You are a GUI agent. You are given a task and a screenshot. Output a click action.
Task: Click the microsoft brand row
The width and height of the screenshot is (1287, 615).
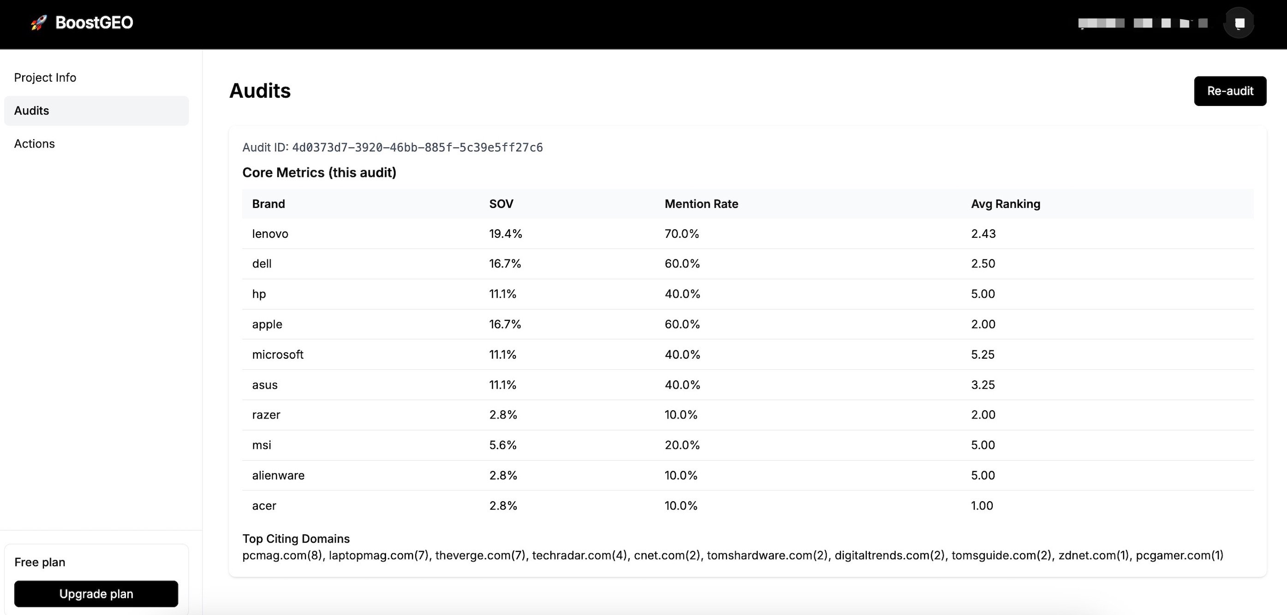point(278,355)
